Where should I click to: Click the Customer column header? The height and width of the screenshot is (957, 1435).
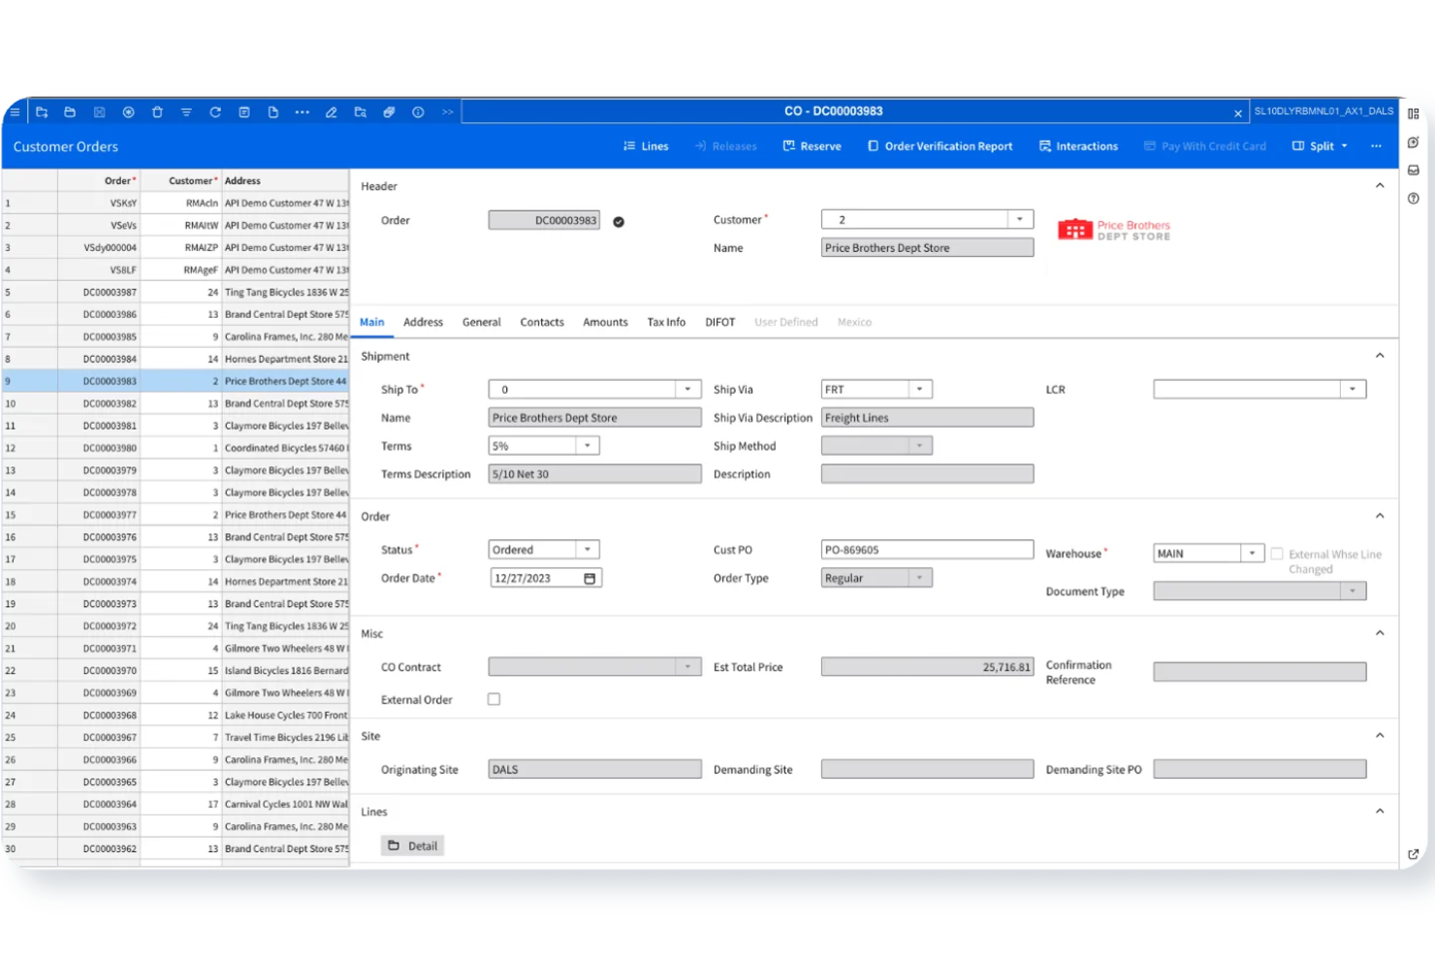pos(181,181)
